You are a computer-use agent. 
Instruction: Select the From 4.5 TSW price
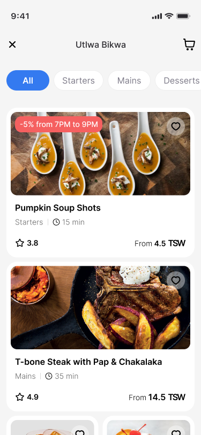coord(160,244)
